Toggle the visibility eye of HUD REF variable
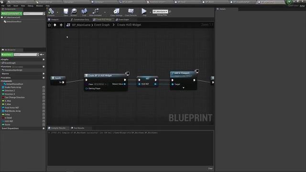 coord(44,121)
